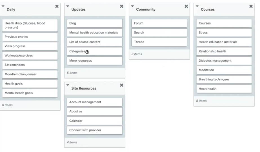Delete the Updates group using its X icon
Viewport: 260px width, 152px height.
tap(121, 6)
